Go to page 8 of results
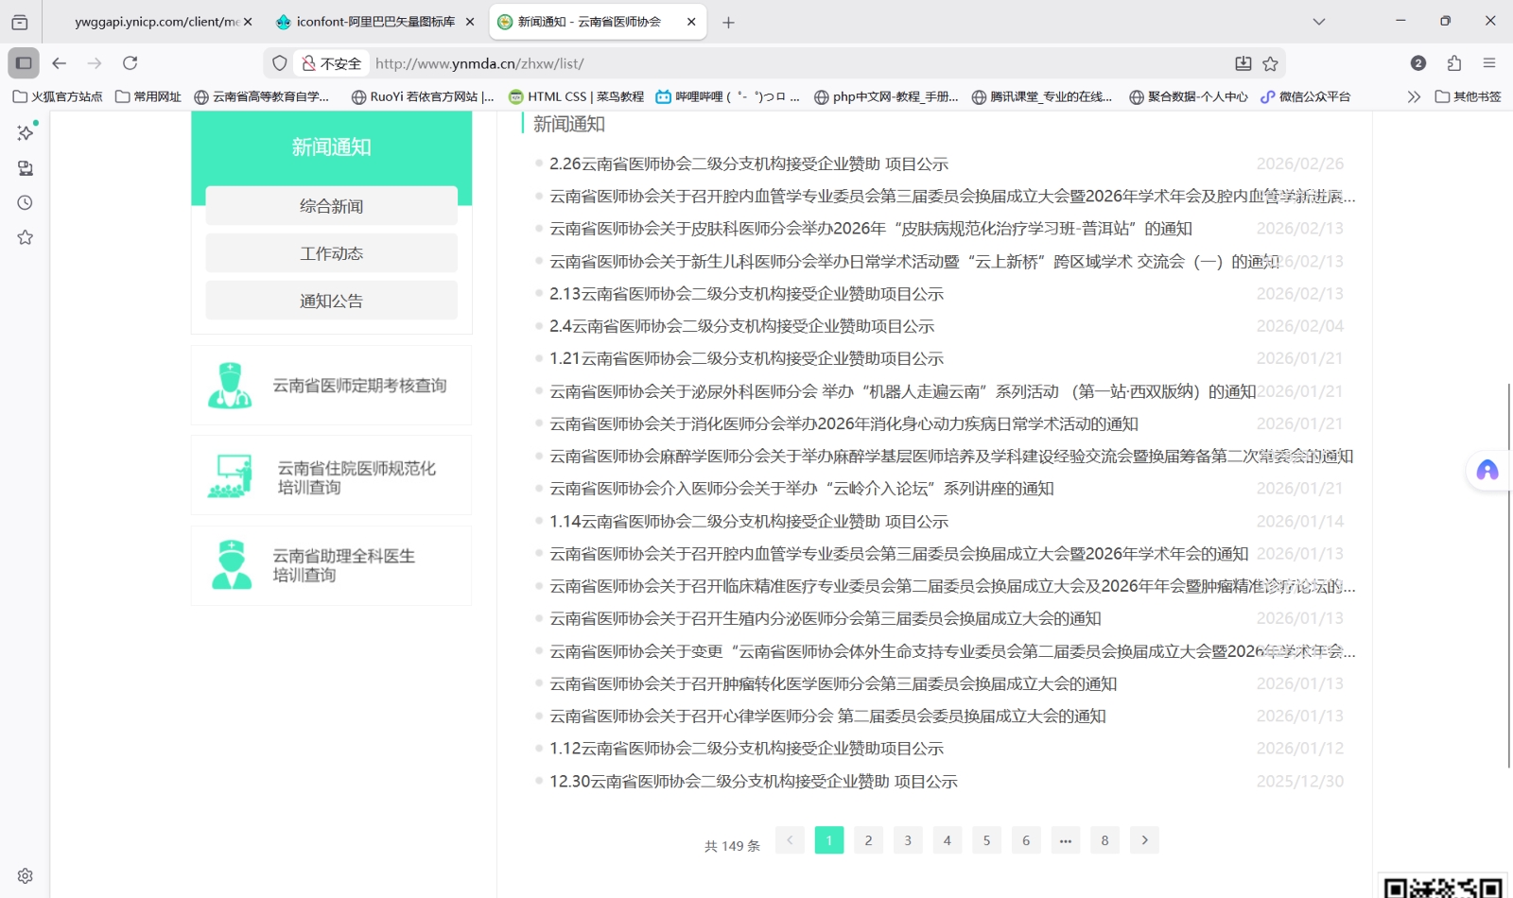 click(x=1104, y=839)
